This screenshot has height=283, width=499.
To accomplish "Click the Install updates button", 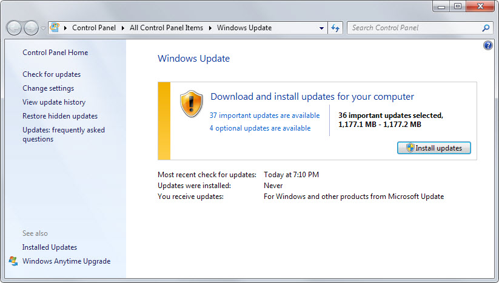I will [434, 148].
